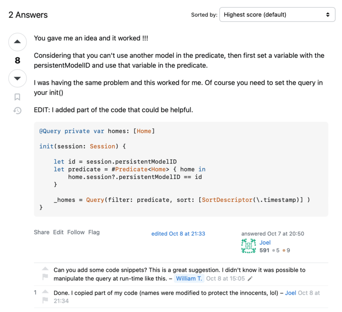
Task: Downvote the answer with score 8
Action: point(17,78)
